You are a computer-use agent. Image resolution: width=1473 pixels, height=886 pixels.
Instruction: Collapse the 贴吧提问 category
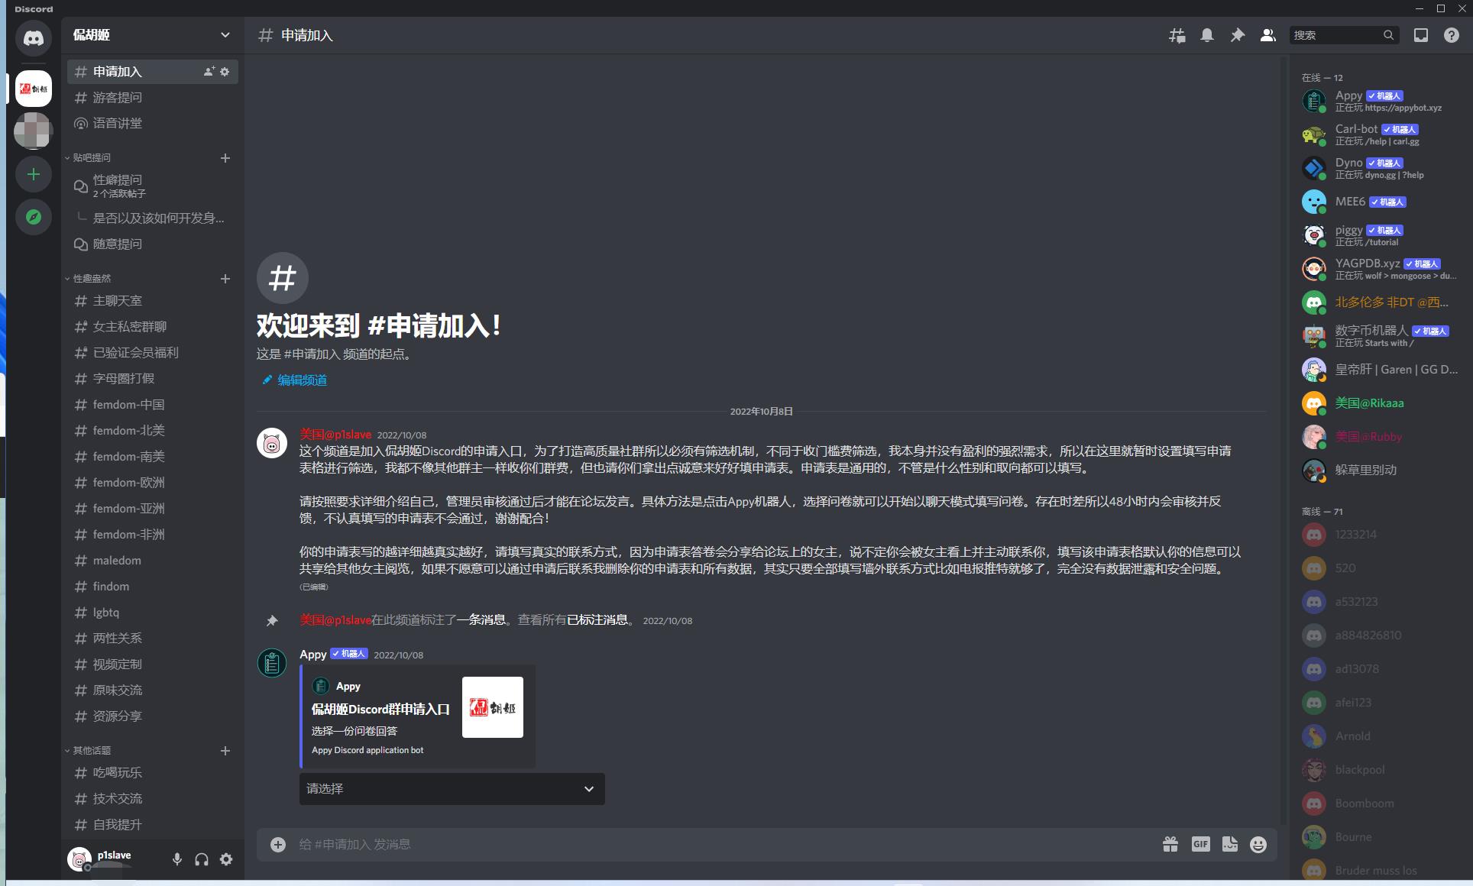click(92, 158)
